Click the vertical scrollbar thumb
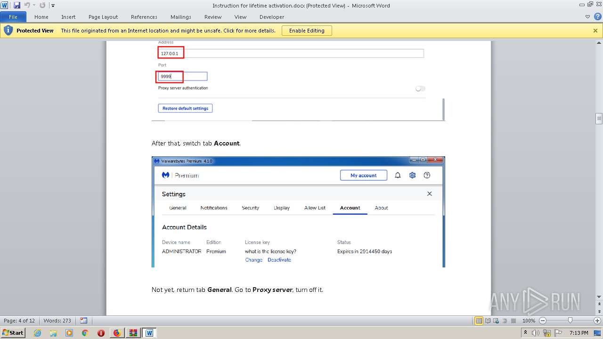The image size is (603, 339). click(599, 118)
